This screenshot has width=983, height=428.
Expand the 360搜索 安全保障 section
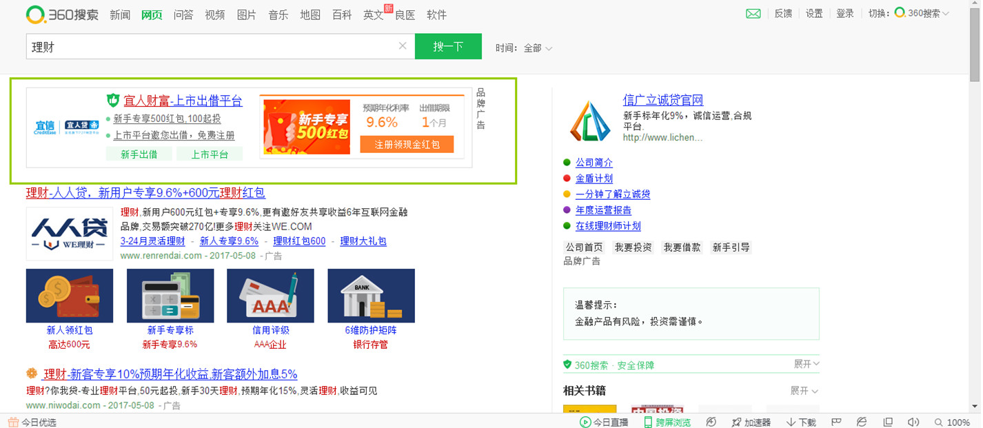point(806,363)
